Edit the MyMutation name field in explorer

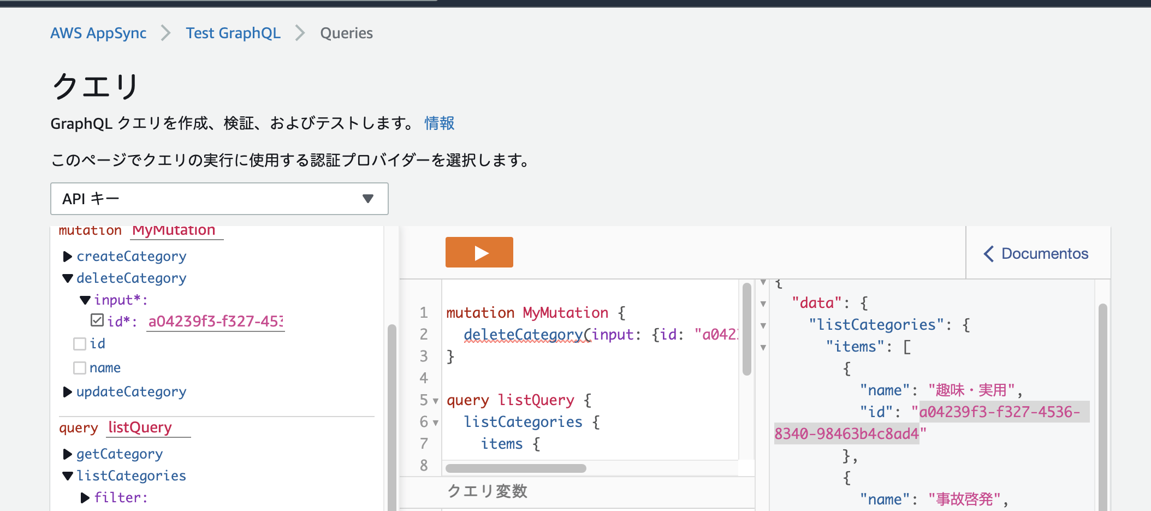click(177, 231)
